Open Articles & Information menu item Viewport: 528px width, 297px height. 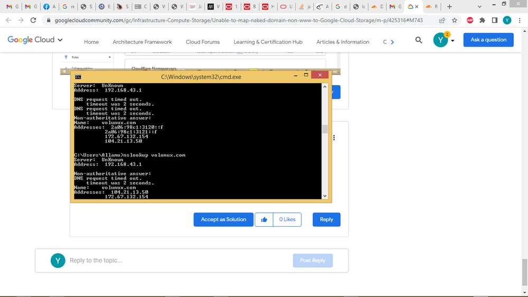point(343,42)
